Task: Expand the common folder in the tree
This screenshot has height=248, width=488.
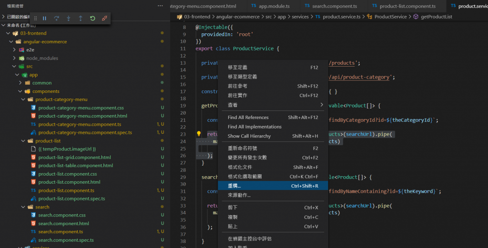Action: click(x=42, y=83)
